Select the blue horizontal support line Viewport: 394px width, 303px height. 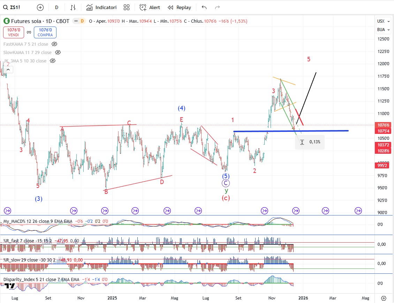click(x=291, y=131)
